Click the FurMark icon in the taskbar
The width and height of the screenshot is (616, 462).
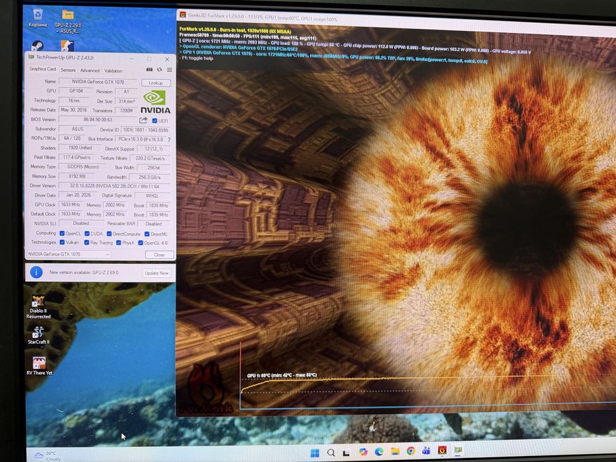click(442, 450)
